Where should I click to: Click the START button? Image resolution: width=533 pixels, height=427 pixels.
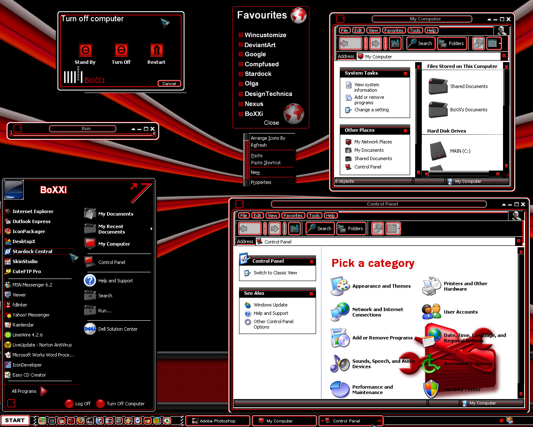click(x=15, y=420)
